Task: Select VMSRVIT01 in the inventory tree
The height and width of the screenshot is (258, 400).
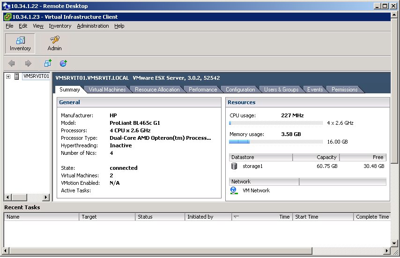Action: (36, 76)
